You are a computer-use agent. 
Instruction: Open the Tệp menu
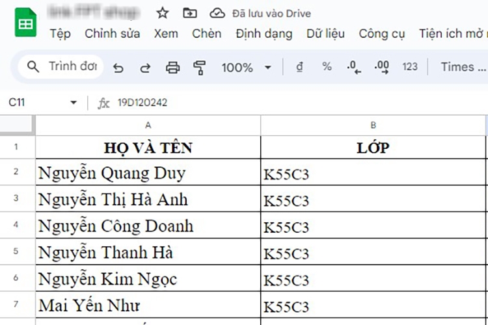(x=61, y=34)
